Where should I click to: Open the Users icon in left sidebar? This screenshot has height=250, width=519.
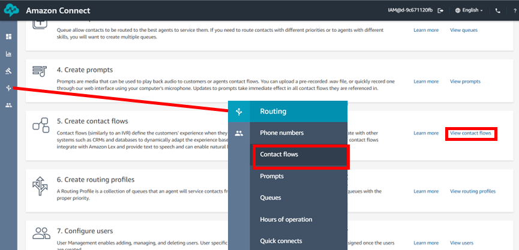tap(8, 106)
